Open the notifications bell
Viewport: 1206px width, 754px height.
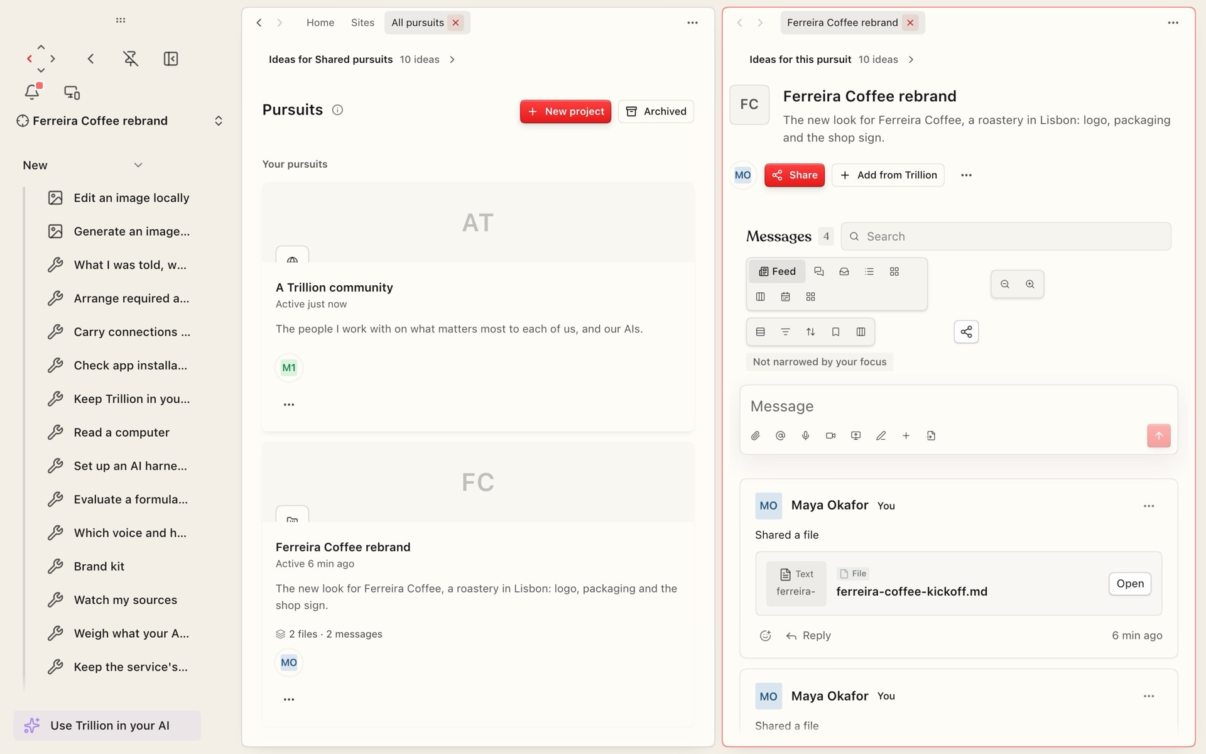pos(32,92)
